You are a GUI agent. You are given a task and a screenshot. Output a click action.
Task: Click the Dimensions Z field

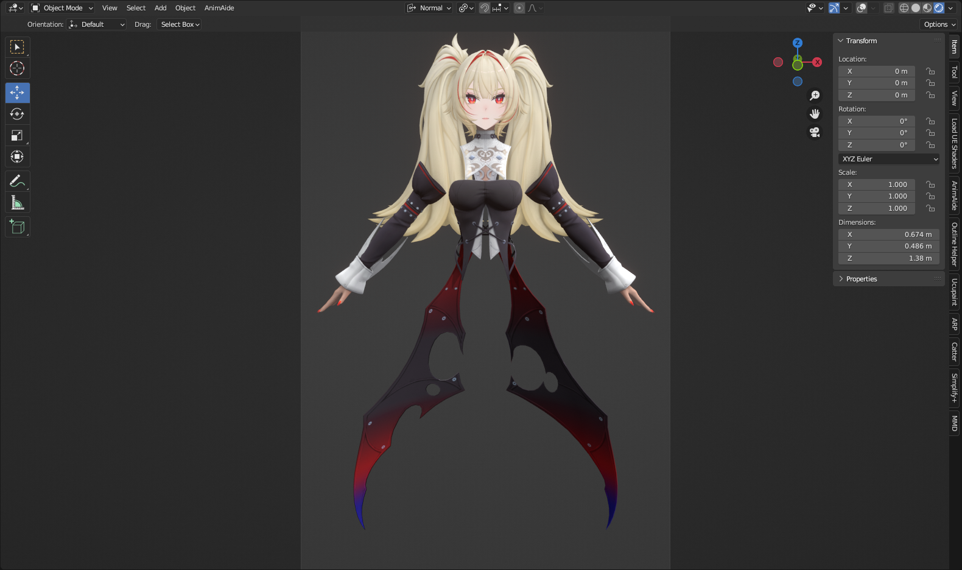889,258
